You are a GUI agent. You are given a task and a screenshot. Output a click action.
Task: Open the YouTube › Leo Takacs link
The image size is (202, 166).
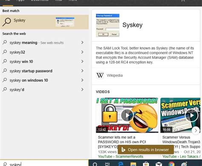(x=182, y=157)
